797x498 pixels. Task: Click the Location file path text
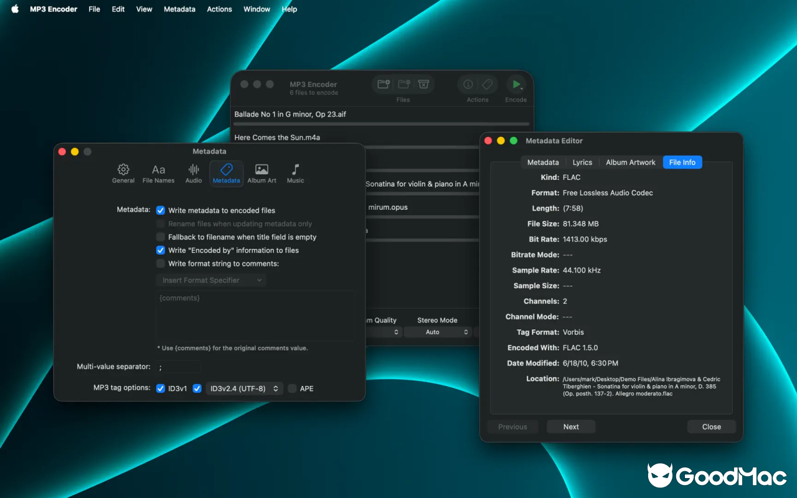click(641, 387)
